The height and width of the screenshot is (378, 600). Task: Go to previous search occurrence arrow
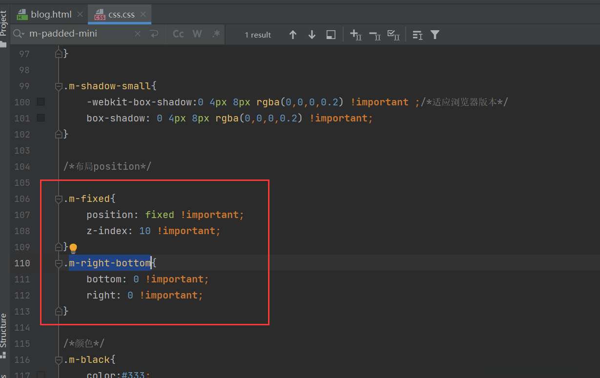(x=293, y=35)
